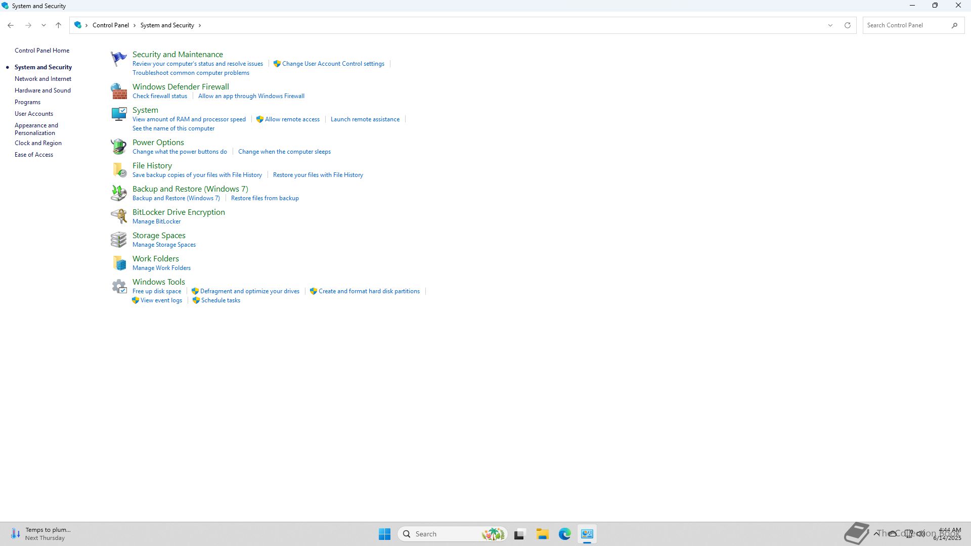Viewport: 971px width, 546px height.
Task: Click the BitLocker Drive Encryption key icon
Action: (x=118, y=216)
